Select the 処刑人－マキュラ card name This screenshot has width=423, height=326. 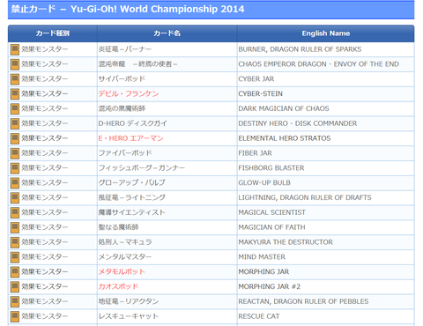125,242
